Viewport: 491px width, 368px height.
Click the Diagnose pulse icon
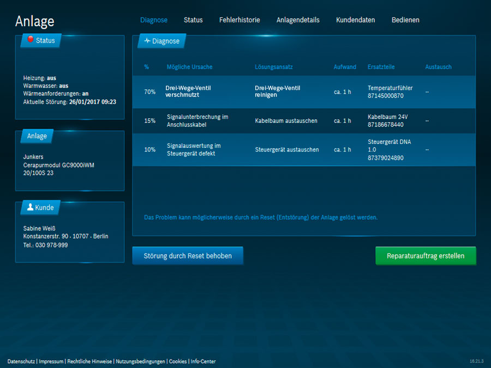147,41
